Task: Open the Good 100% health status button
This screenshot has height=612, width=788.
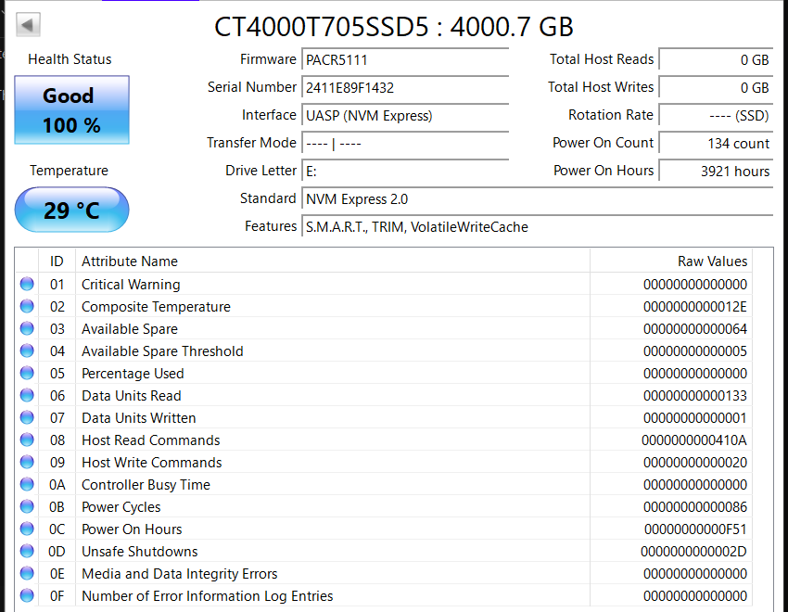Action: [x=71, y=110]
